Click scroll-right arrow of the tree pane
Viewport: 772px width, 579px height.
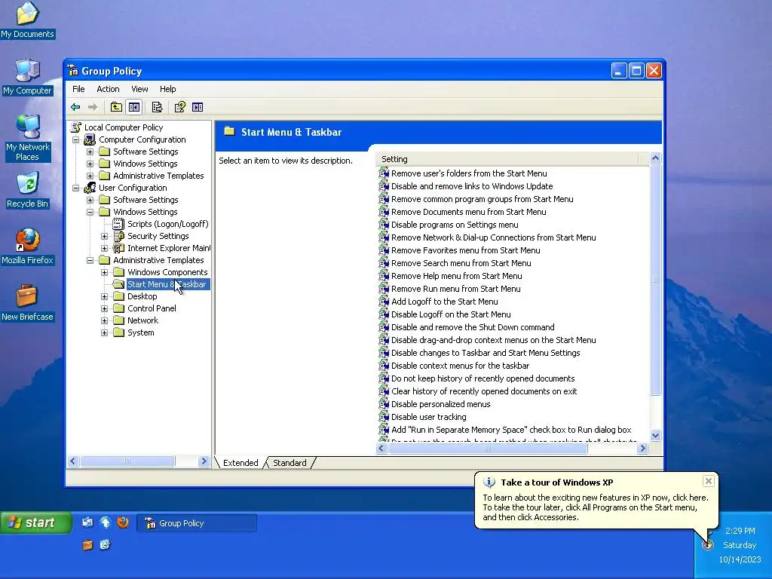[204, 461]
